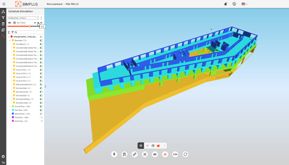
Task: Select Staircase Lobby tree item
Action: click(x=23, y=103)
